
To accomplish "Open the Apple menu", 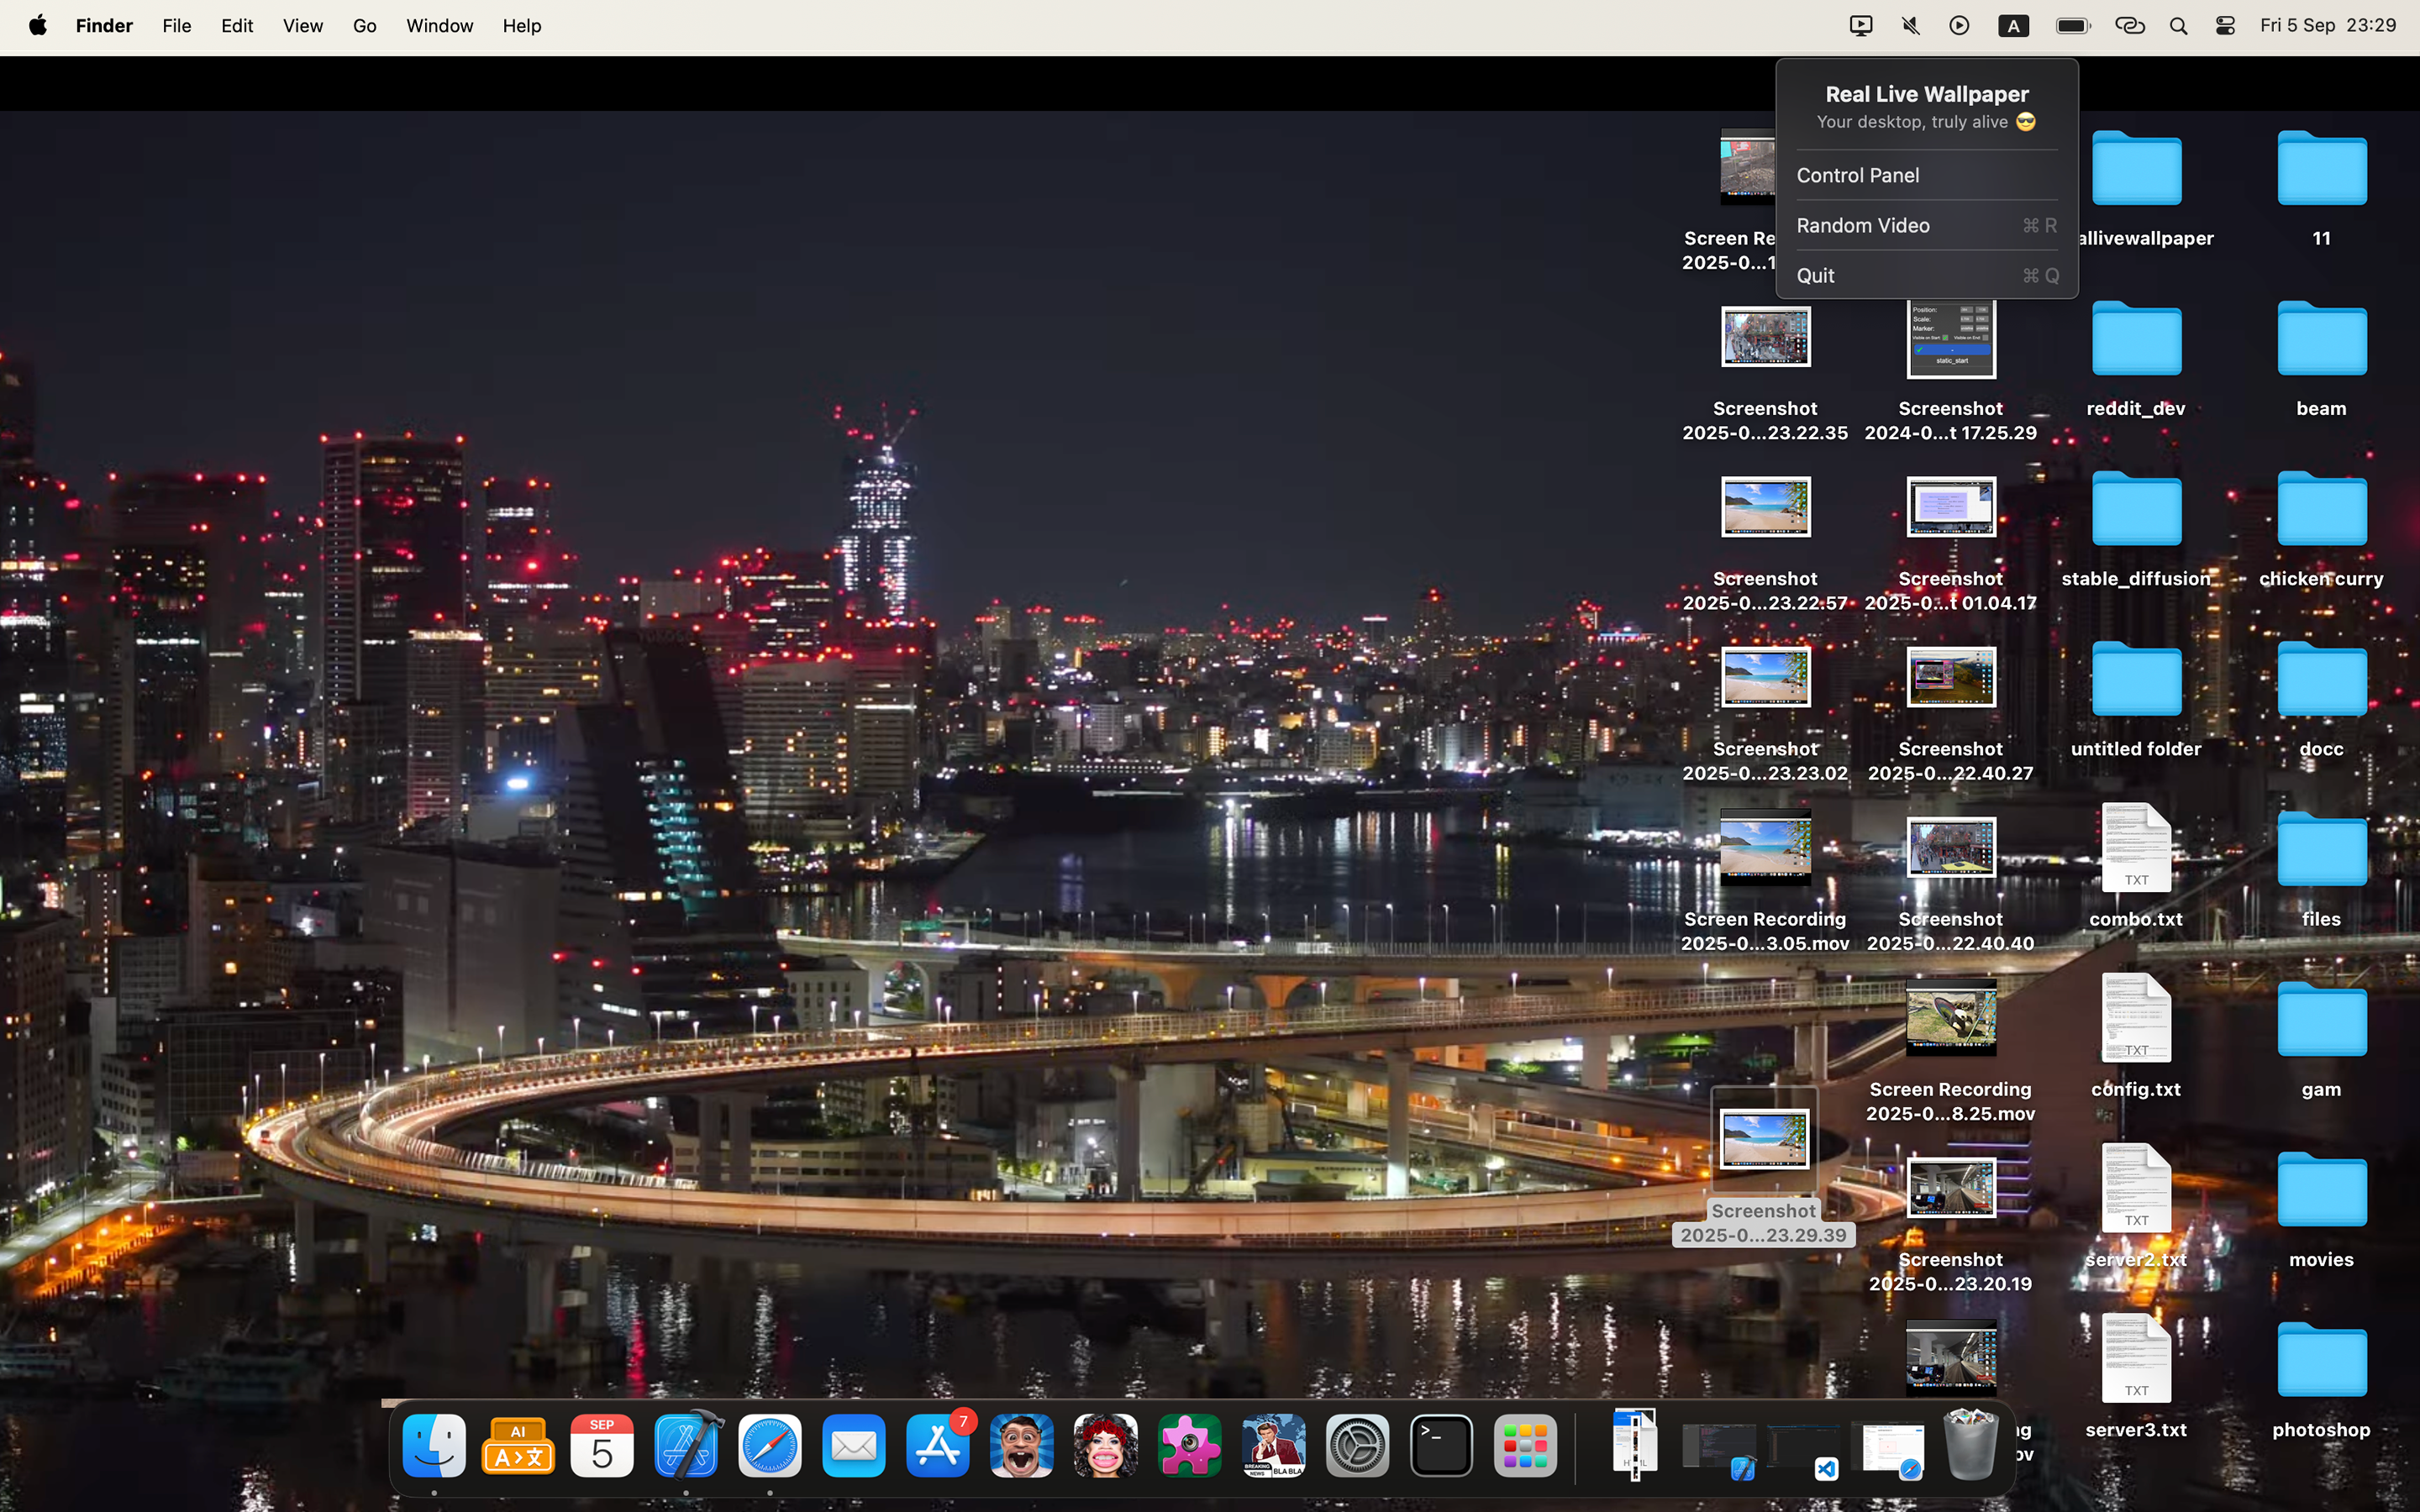I will [38, 26].
